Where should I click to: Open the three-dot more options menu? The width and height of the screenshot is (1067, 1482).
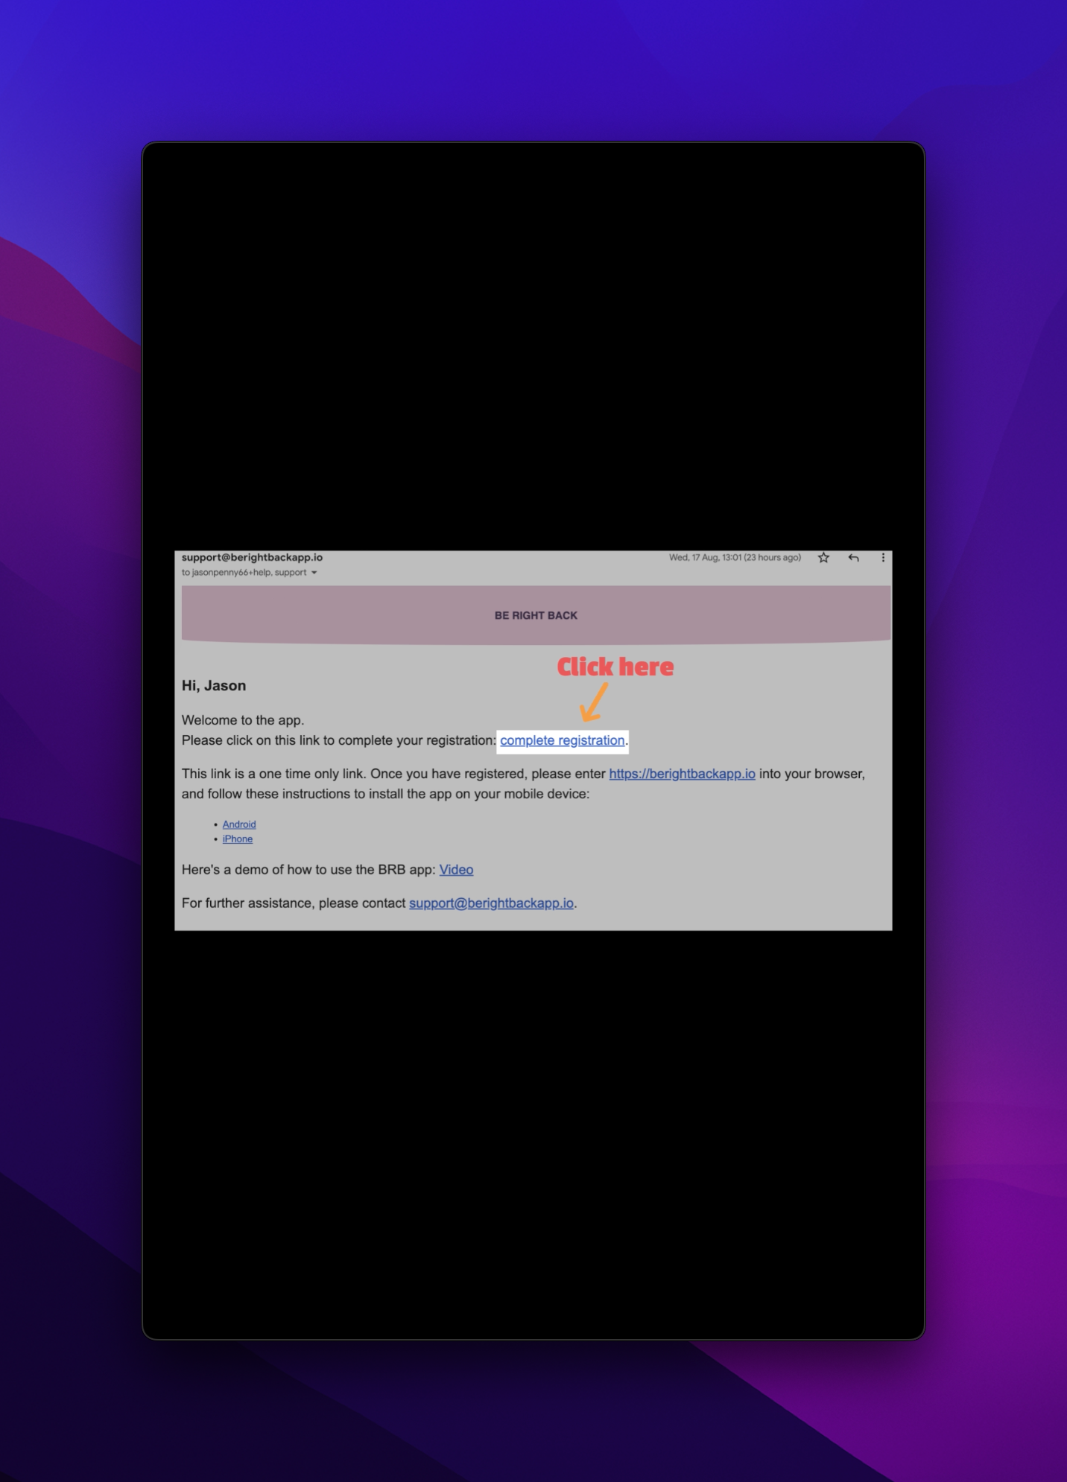(883, 558)
